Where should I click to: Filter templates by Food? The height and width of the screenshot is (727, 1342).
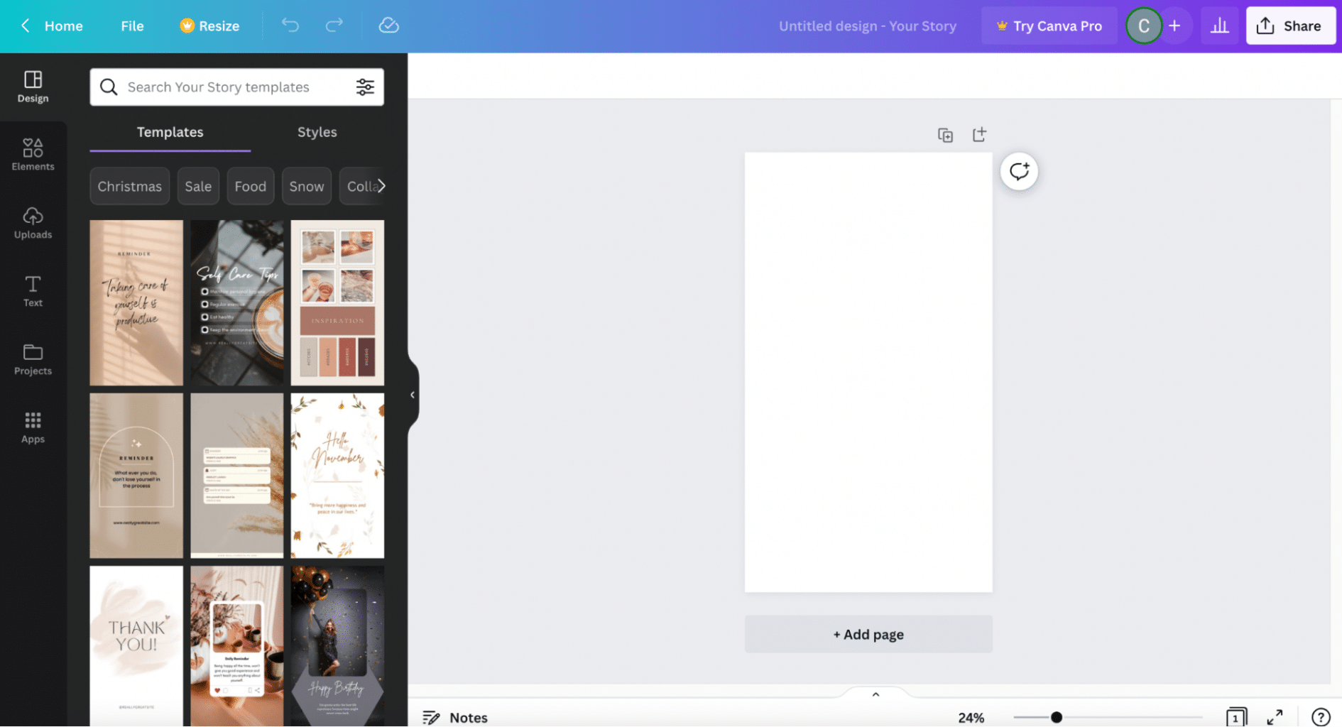click(250, 186)
